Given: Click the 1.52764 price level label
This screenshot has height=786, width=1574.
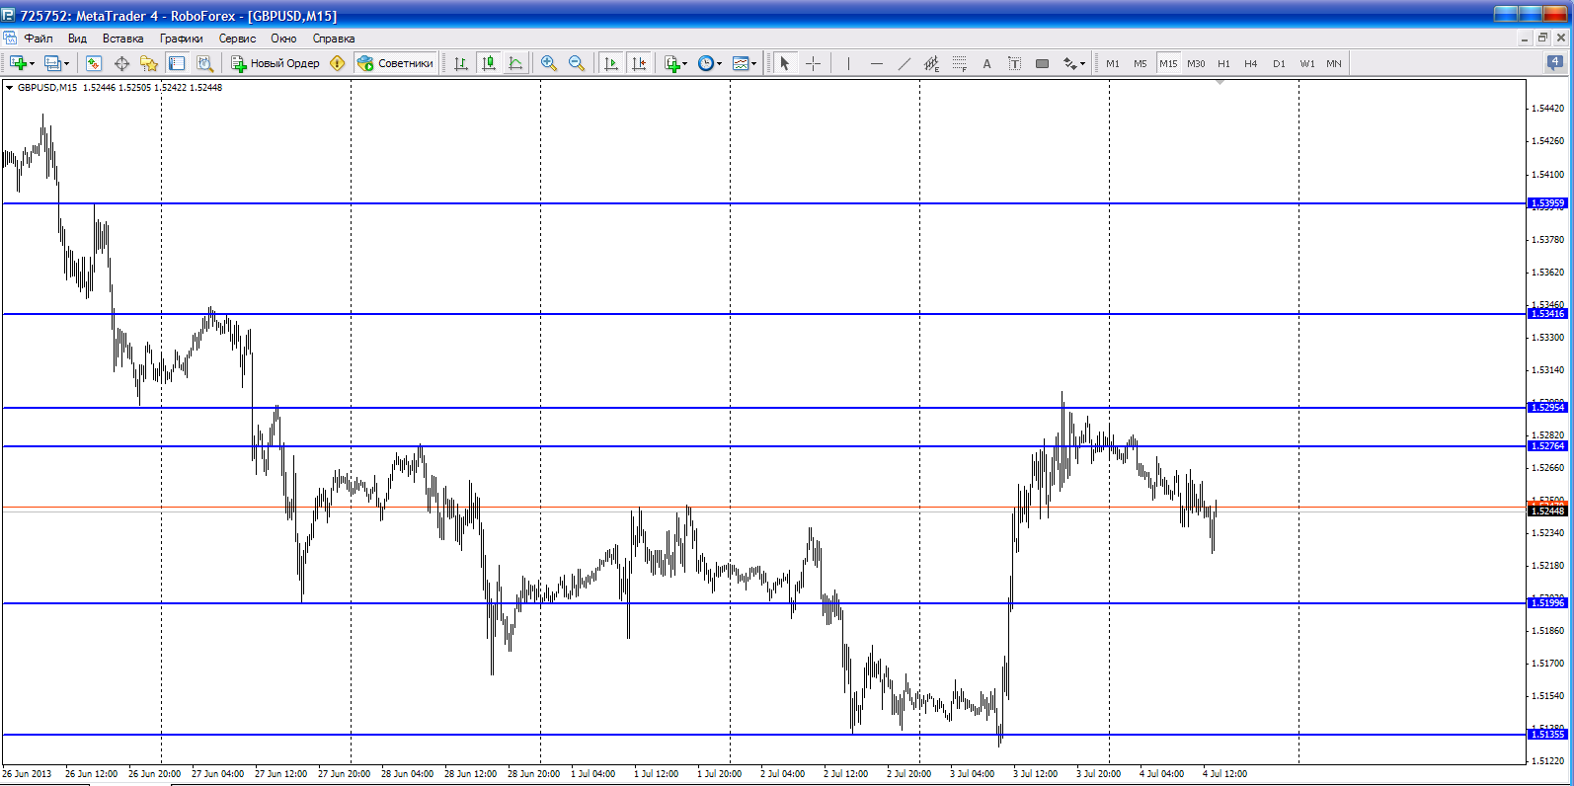Looking at the screenshot, I should (1547, 446).
